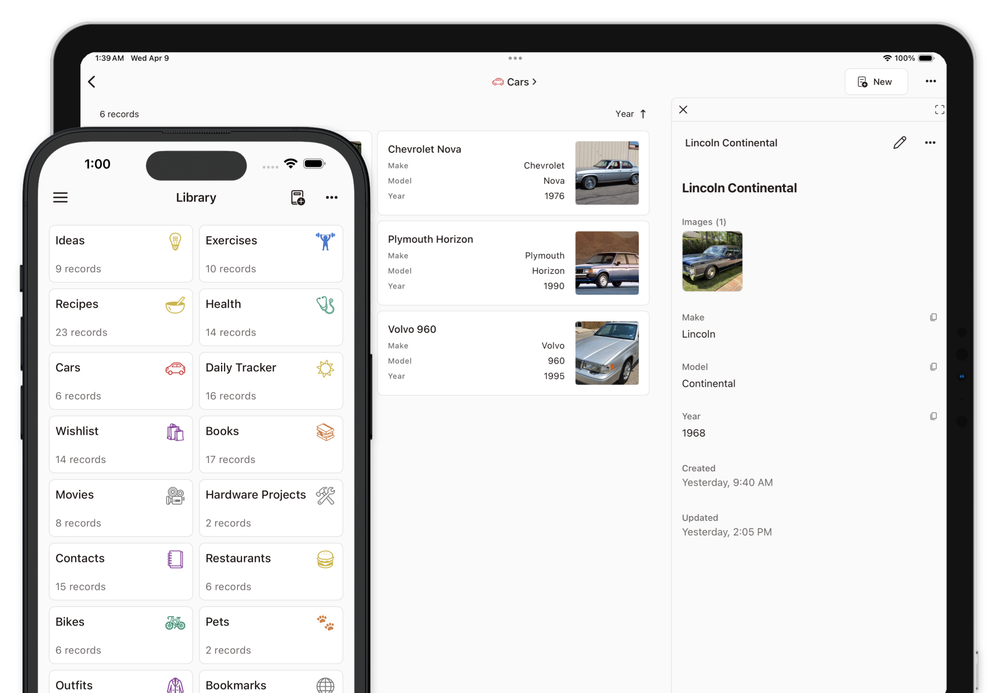Edit Lincoln Continental with pencil icon
Image resolution: width=992 pixels, height=693 pixels.
899,143
